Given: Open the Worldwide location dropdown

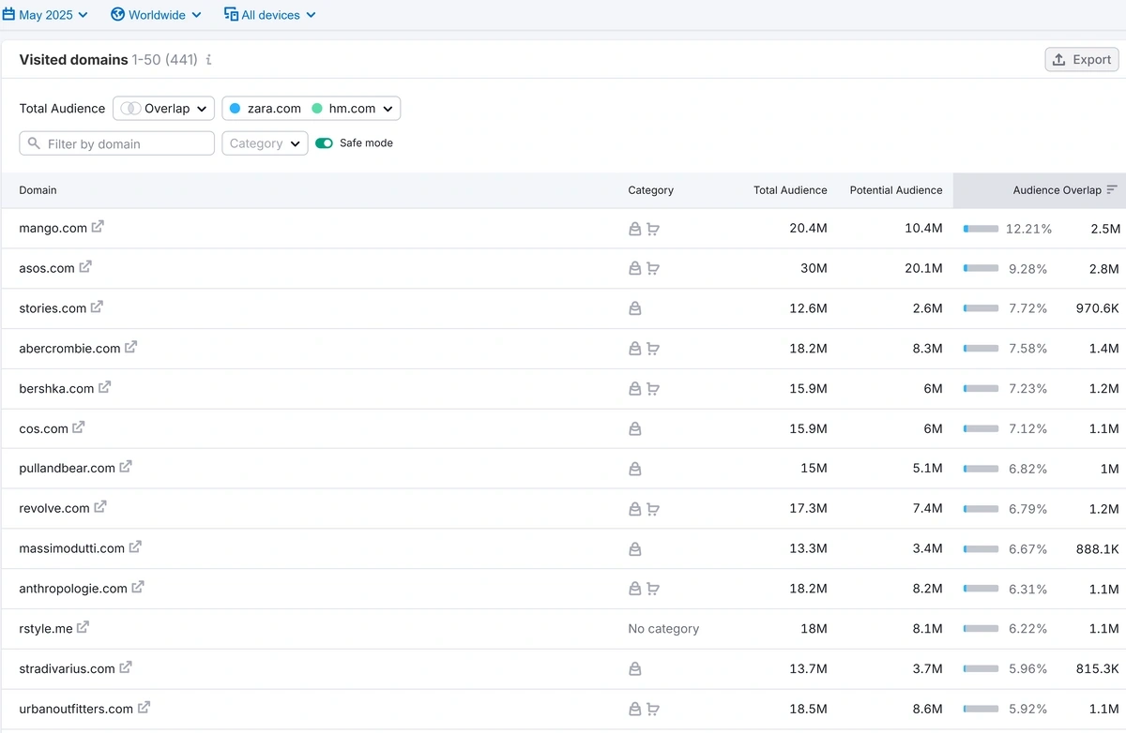Looking at the screenshot, I should (x=156, y=15).
